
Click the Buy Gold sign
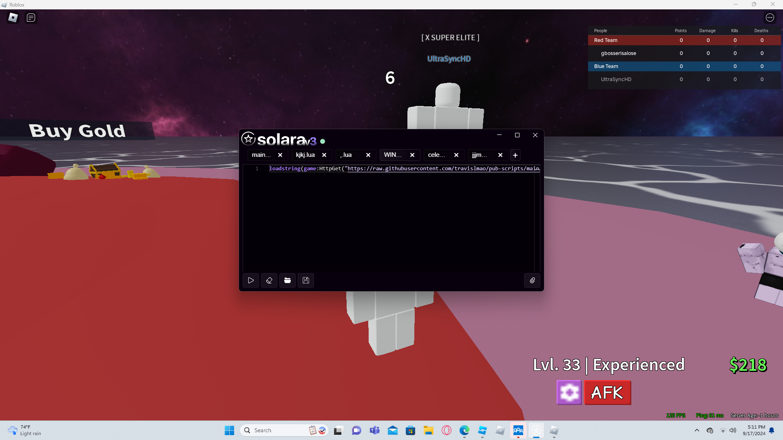point(77,131)
